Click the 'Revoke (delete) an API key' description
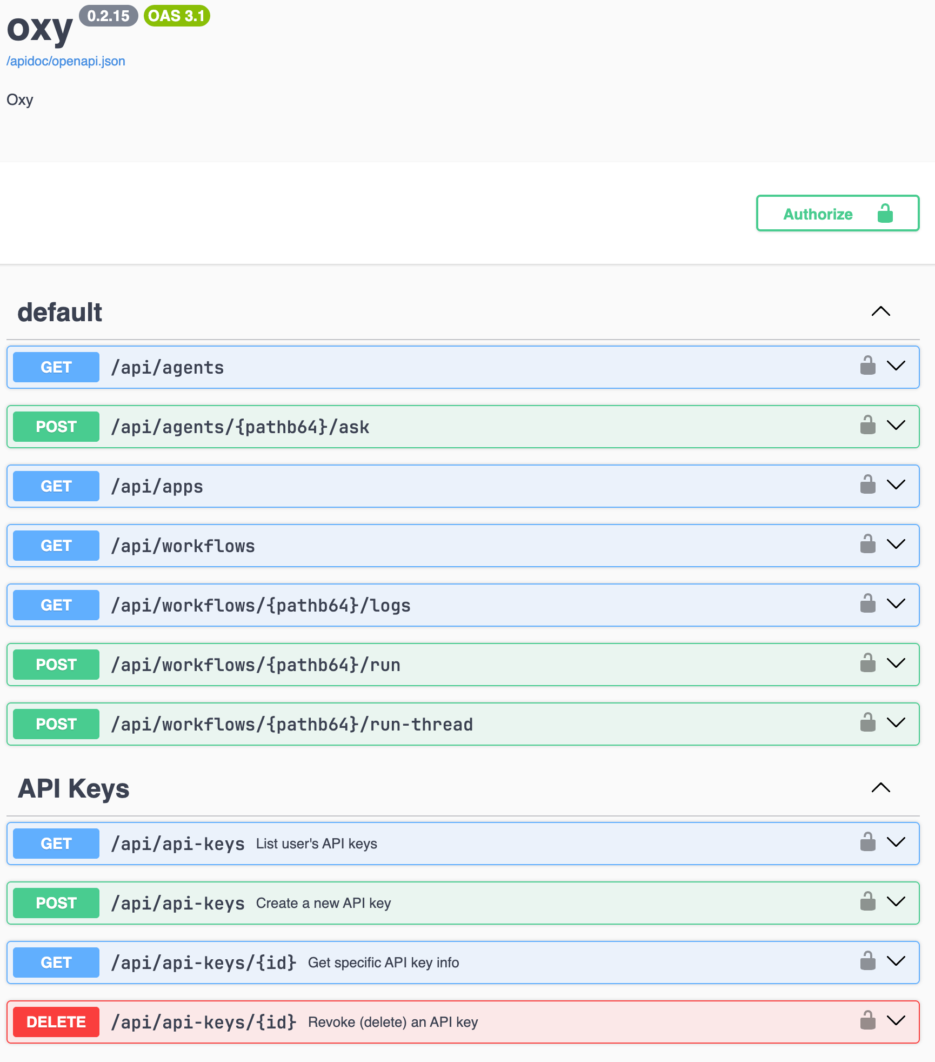The image size is (935, 1062). [393, 1022]
